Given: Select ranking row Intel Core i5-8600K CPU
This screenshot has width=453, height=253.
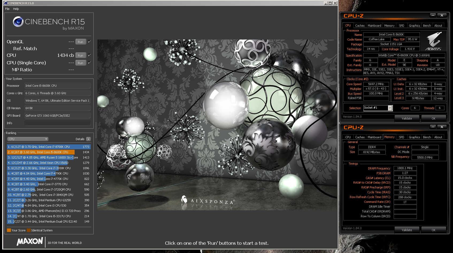Looking at the screenshot, I should click(x=49, y=152).
